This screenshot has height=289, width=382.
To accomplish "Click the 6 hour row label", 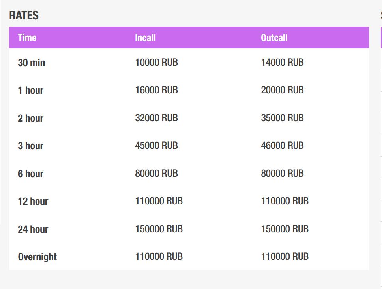I will click(31, 174).
